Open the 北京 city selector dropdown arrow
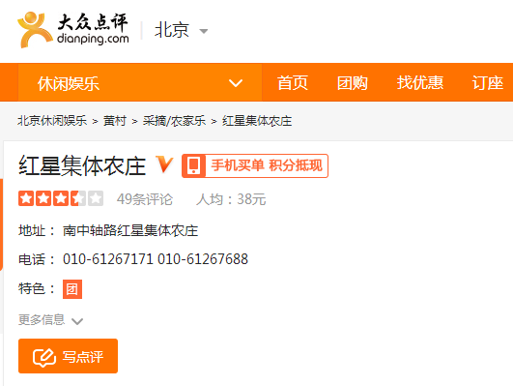513x386 pixels. [204, 31]
